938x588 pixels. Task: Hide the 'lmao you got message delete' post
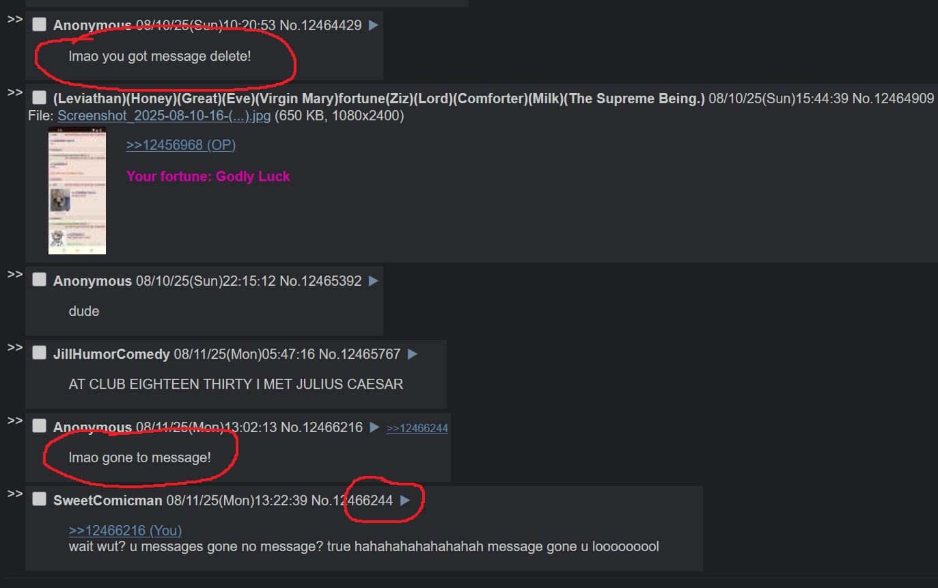[15, 19]
